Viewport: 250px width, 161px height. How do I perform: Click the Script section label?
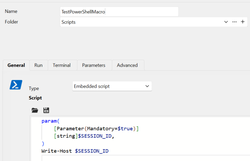[x=35, y=98]
